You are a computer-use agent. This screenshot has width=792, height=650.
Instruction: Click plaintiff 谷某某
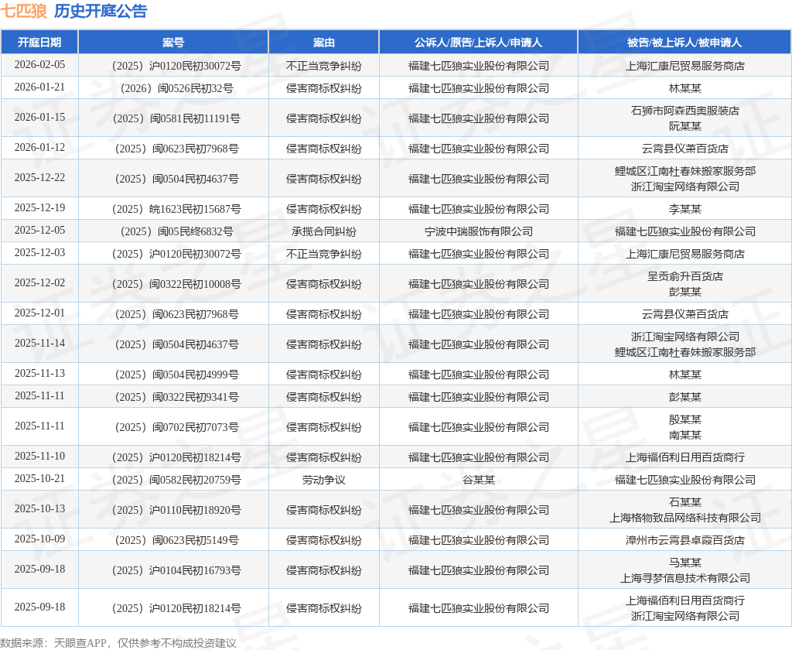478,481
